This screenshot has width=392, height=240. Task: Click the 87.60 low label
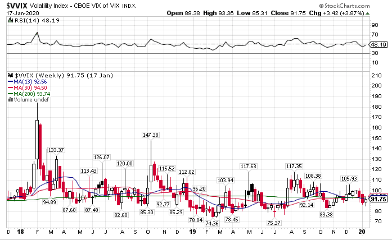coord(69,210)
